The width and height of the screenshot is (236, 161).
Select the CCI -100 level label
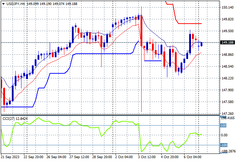(224, 145)
